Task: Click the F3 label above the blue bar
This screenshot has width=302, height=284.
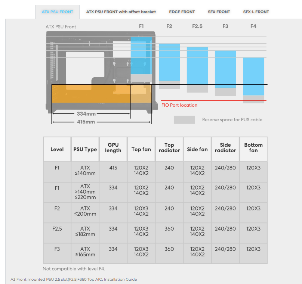Action: pyautogui.click(x=225, y=26)
